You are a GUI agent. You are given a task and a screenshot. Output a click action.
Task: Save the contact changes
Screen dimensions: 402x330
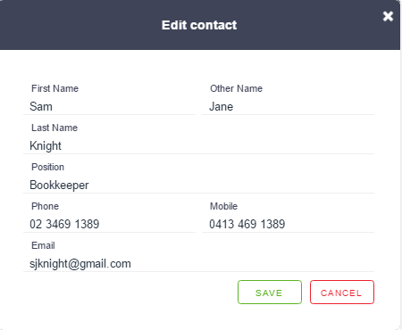(270, 292)
